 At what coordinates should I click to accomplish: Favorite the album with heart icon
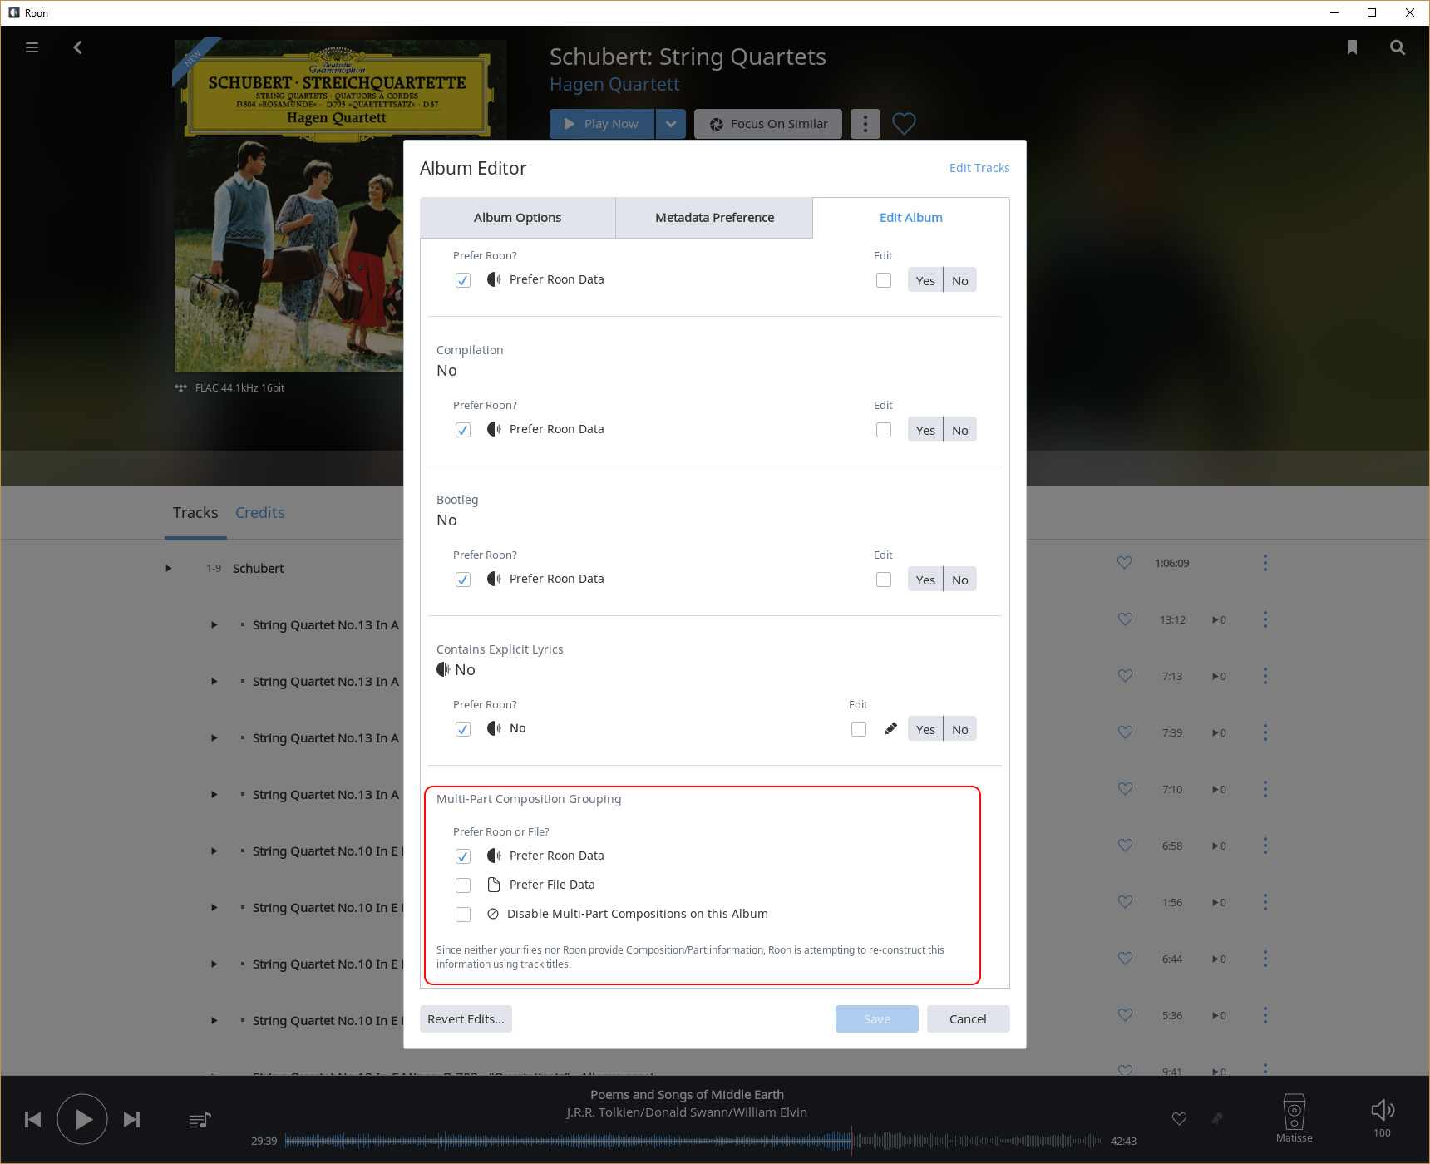904,124
